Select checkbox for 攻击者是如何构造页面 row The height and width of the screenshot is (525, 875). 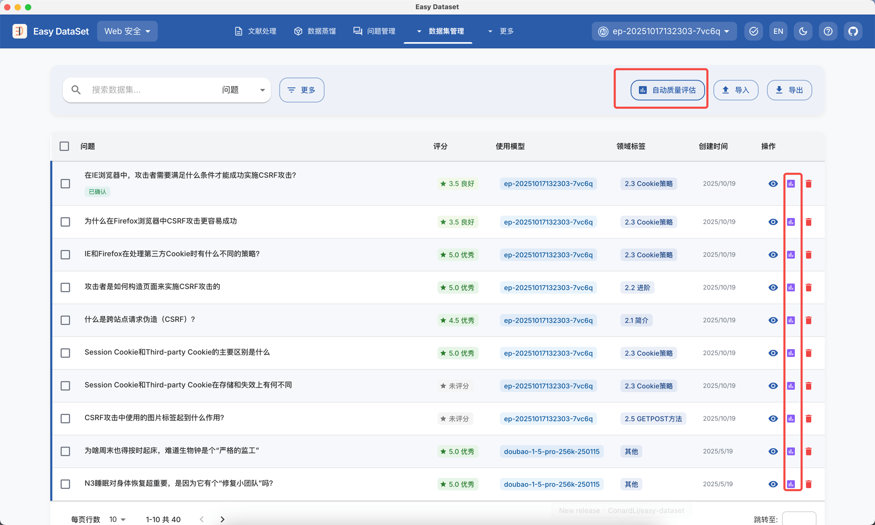(x=65, y=287)
